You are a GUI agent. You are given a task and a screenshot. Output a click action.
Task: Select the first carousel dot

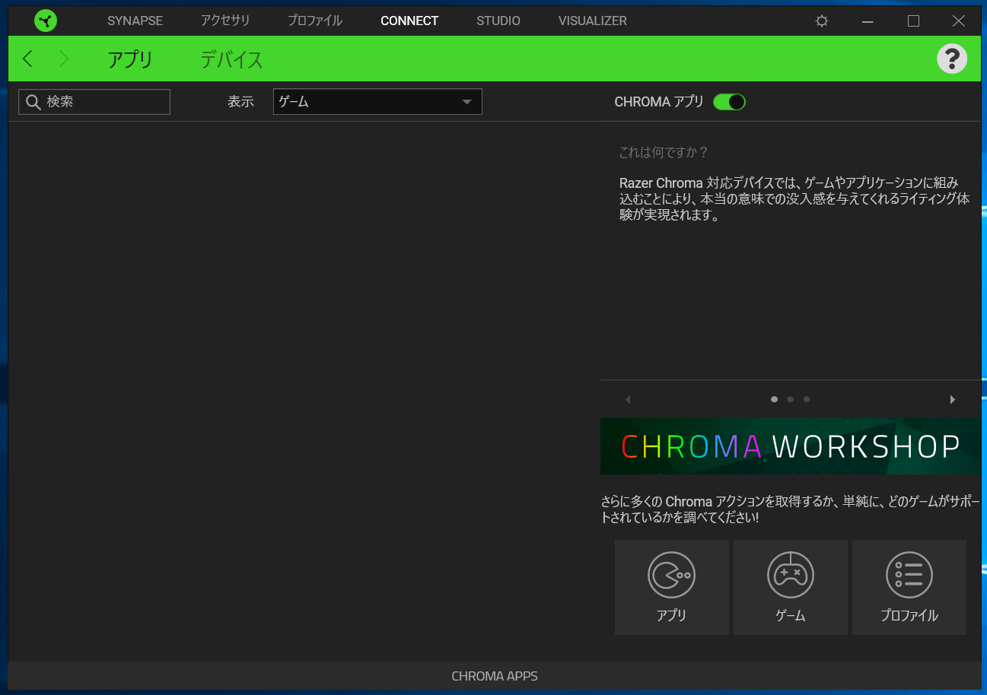click(774, 399)
